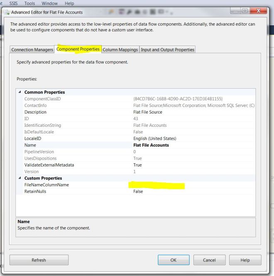This screenshot has height=276, width=274.
Task: Open the Column Mappings tab
Action: click(120, 50)
